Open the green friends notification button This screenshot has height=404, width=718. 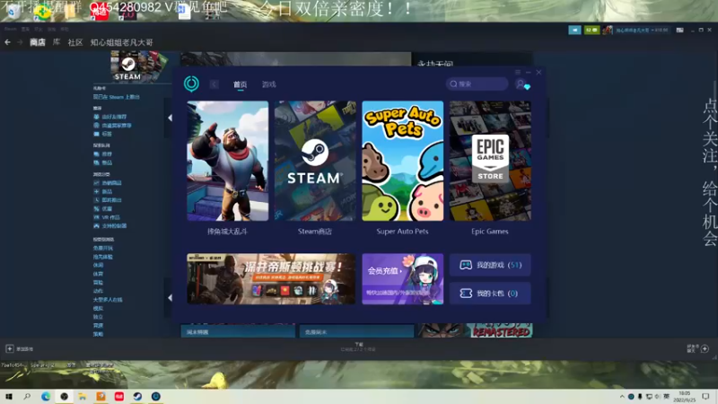[x=591, y=30]
